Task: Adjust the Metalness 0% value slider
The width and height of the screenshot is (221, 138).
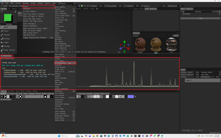Action: [x=180, y=6]
